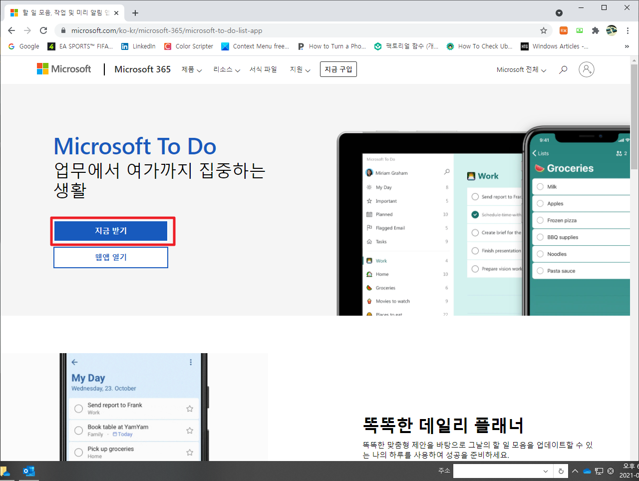
Task: Open the 팩토리얼 함수 bookmark
Action: [x=406, y=46]
